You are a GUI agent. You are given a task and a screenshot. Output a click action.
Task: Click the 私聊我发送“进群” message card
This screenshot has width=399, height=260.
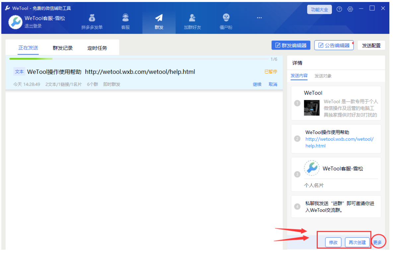coord(336,206)
